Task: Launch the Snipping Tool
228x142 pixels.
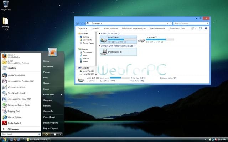Action: 21,111
